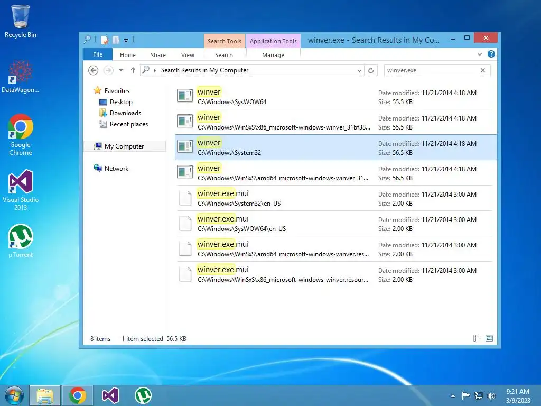The image size is (541, 406).
Task: Open the Visual Studio 2013 desktop shortcut
Action: (21, 190)
